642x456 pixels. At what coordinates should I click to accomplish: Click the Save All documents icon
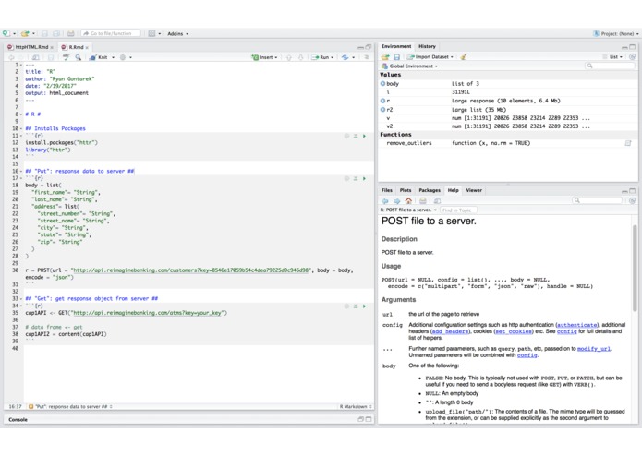56,33
